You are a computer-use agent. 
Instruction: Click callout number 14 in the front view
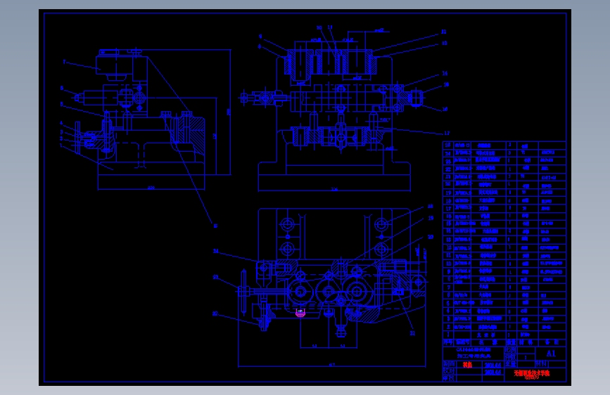tap(445, 73)
